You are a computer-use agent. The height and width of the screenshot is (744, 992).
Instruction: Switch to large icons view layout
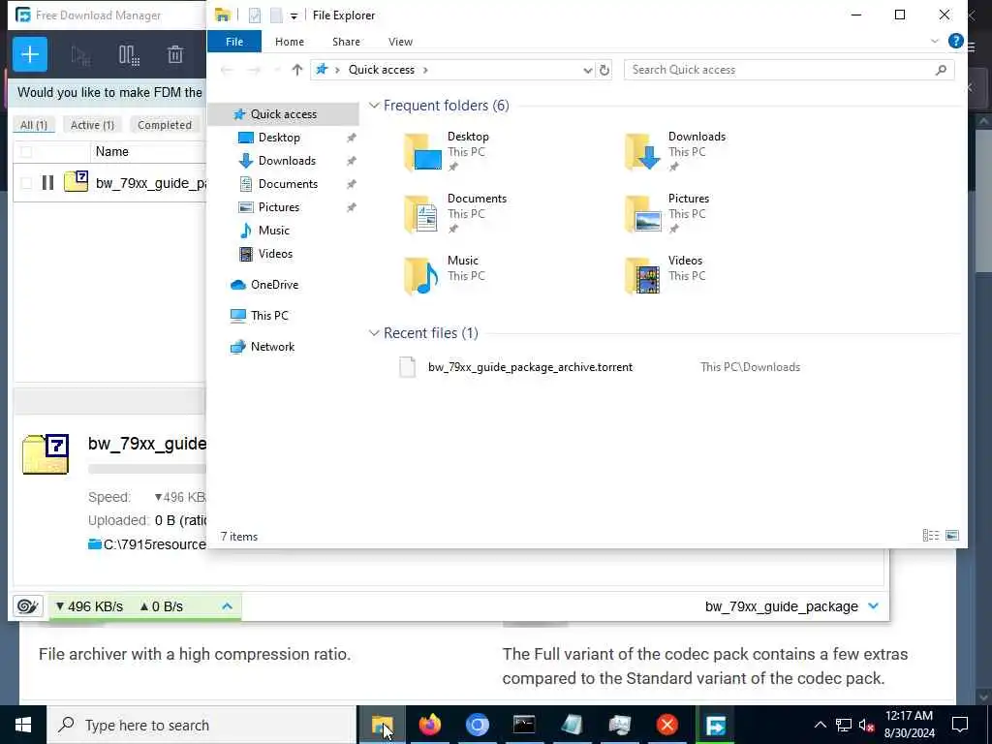(x=952, y=536)
